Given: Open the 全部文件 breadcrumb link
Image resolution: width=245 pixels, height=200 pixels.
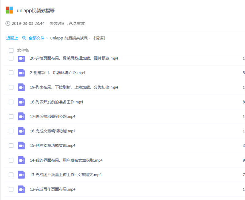Looking at the screenshot, I should click(36, 38).
